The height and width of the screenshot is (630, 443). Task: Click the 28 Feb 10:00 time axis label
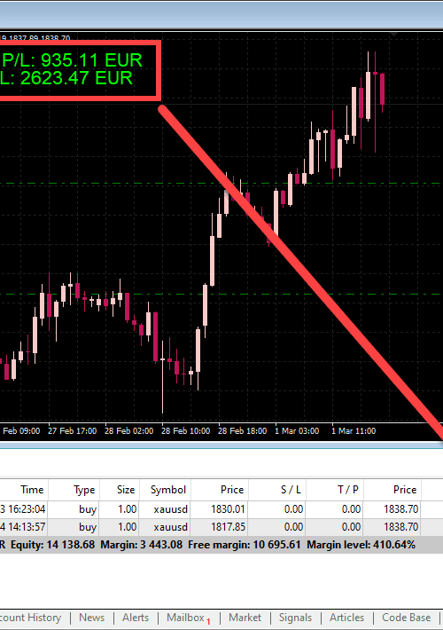(x=185, y=430)
